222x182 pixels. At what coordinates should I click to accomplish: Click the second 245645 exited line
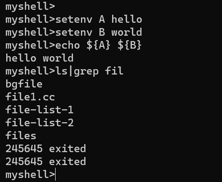46,161
